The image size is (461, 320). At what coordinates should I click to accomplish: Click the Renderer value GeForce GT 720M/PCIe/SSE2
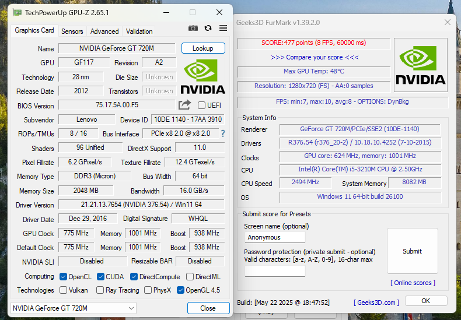point(359,129)
